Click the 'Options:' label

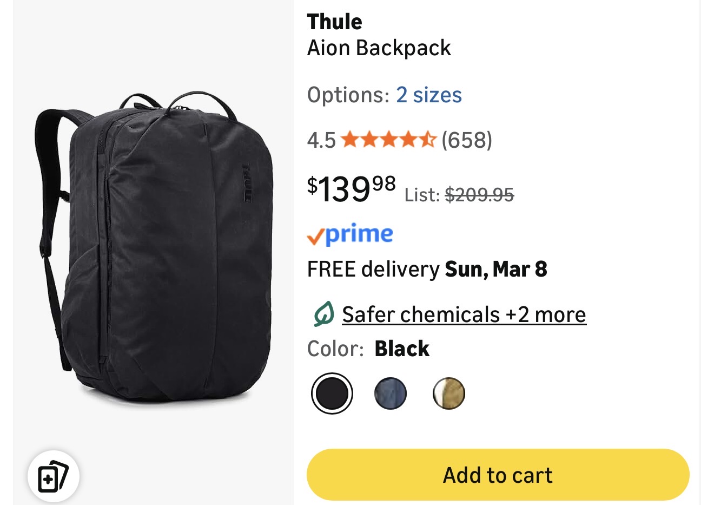[348, 95]
